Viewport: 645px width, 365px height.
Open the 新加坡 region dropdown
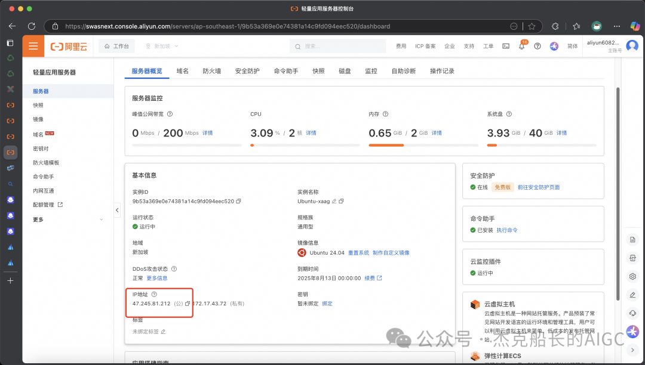tap(162, 47)
